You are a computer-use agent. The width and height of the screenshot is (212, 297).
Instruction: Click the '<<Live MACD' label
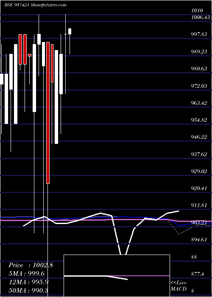pyautogui.click(x=179, y=286)
